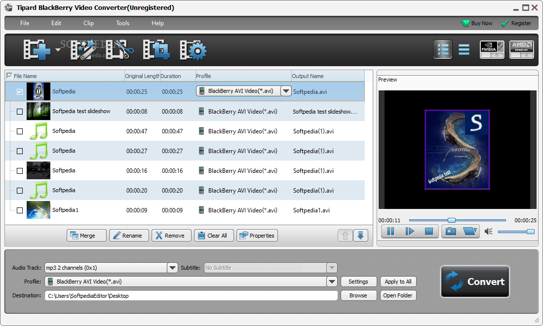Sort by the Output Name column header

[x=328, y=76]
